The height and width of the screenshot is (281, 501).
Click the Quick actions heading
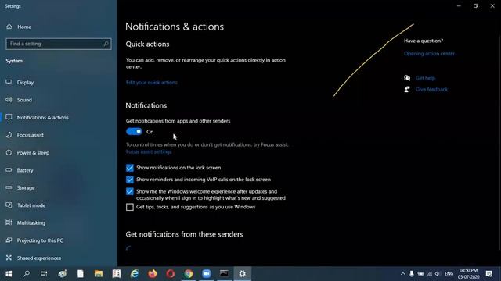tap(147, 44)
